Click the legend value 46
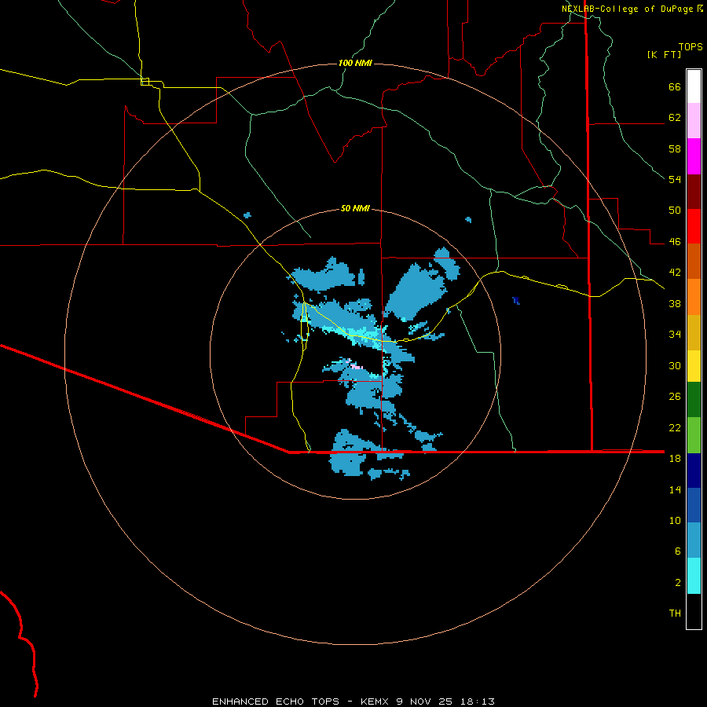 [x=675, y=242]
